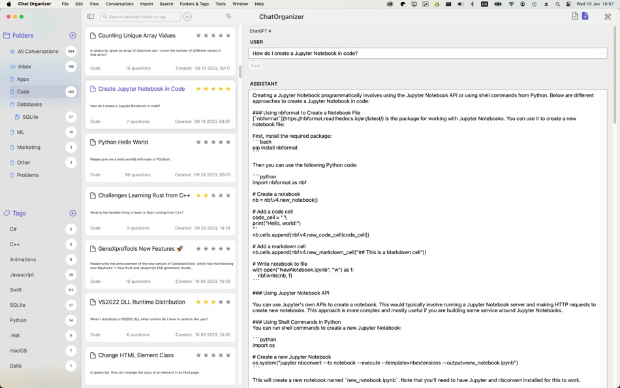This screenshot has height=388, width=620.
Task: Toggle the sidebar visibility icon
Action: (90, 16)
